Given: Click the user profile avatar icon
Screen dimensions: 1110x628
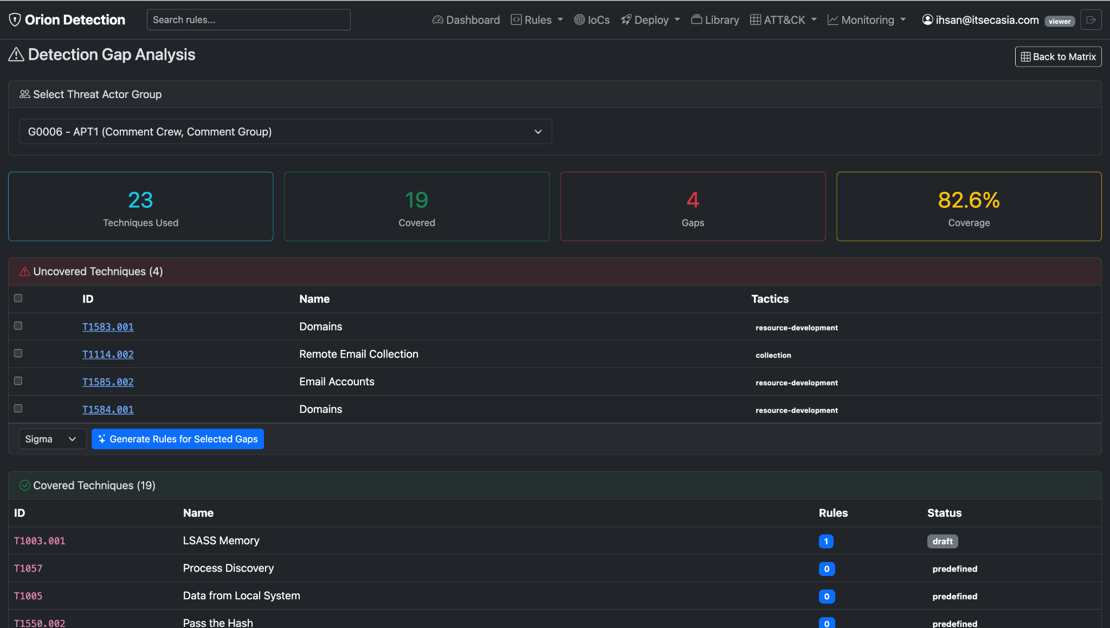Looking at the screenshot, I should [x=928, y=20].
